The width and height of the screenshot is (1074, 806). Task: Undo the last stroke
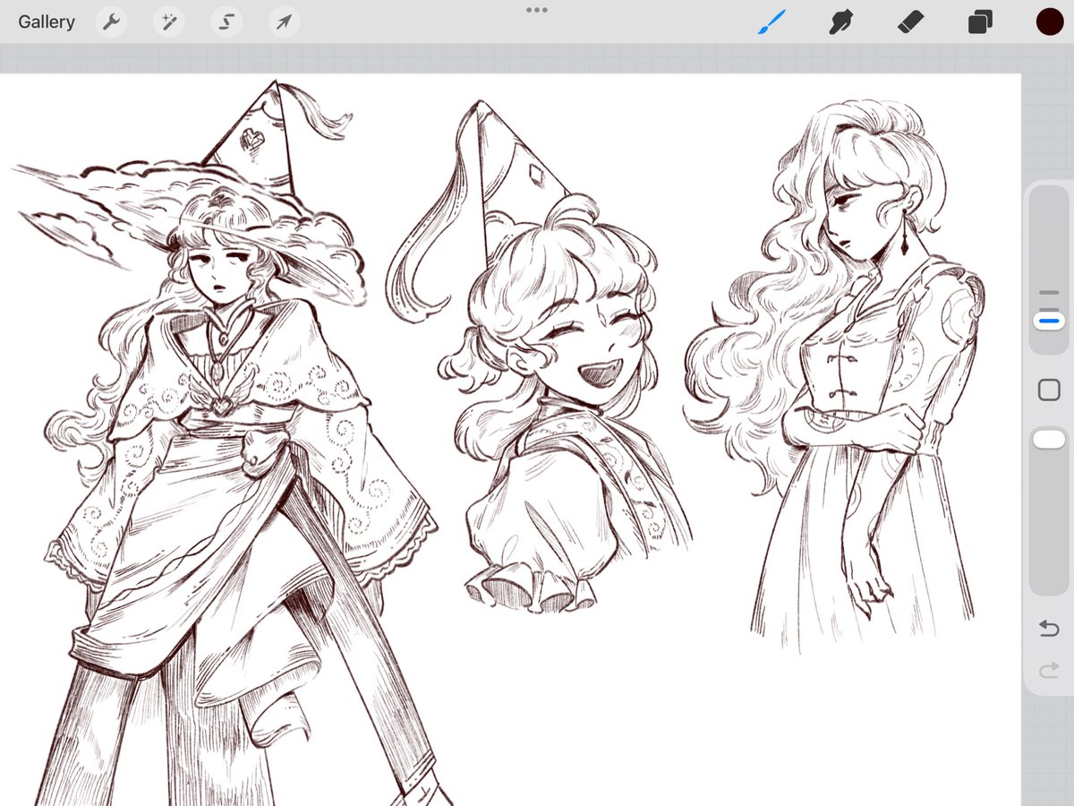point(1049,629)
